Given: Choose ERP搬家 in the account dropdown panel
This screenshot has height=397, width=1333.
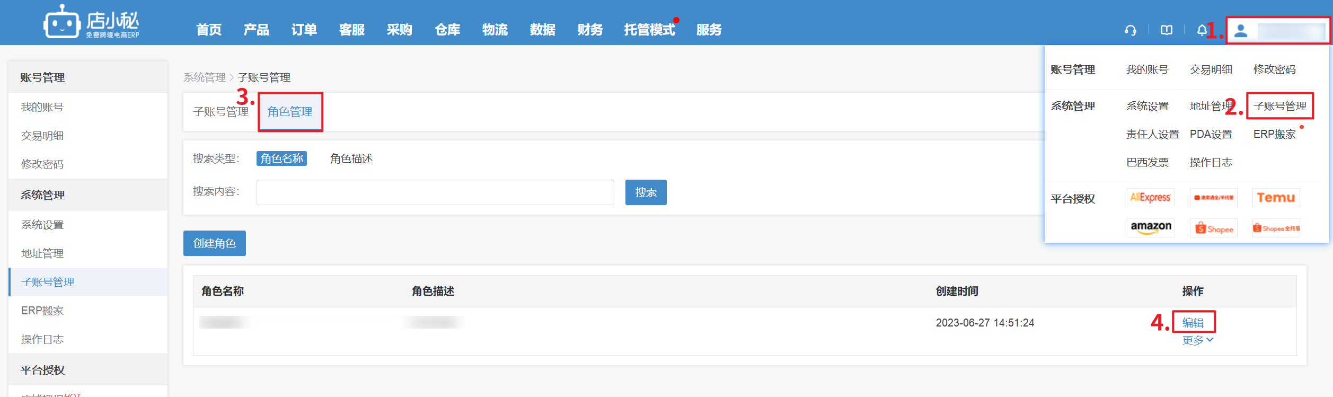Looking at the screenshot, I should (x=1275, y=134).
